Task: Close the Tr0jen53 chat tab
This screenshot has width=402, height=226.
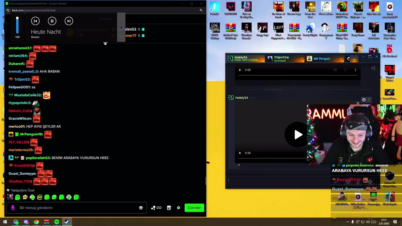Action: point(301,59)
